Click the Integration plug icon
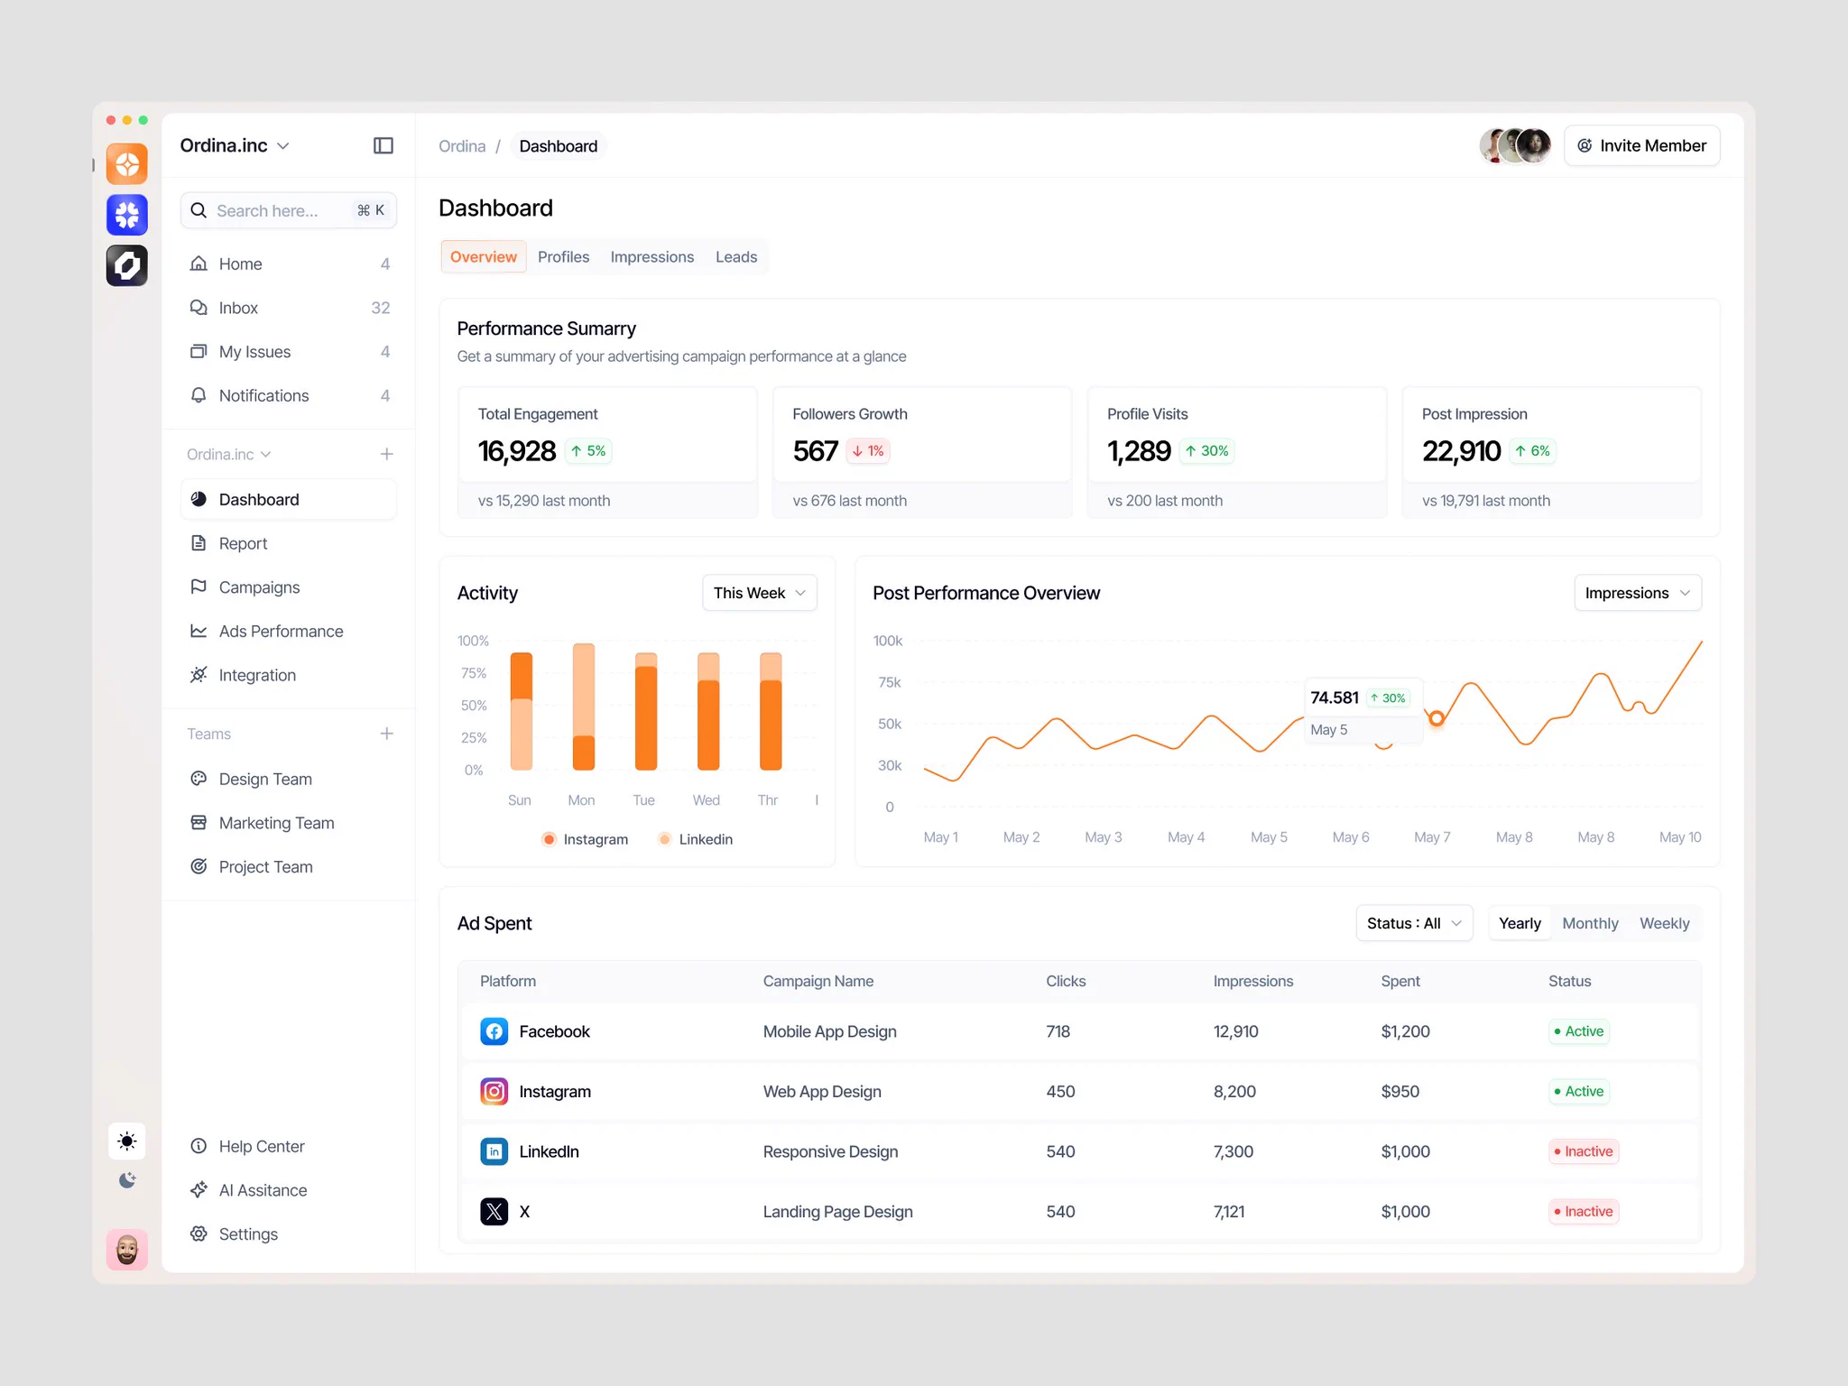1848x1386 pixels. [x=199, y=675]
